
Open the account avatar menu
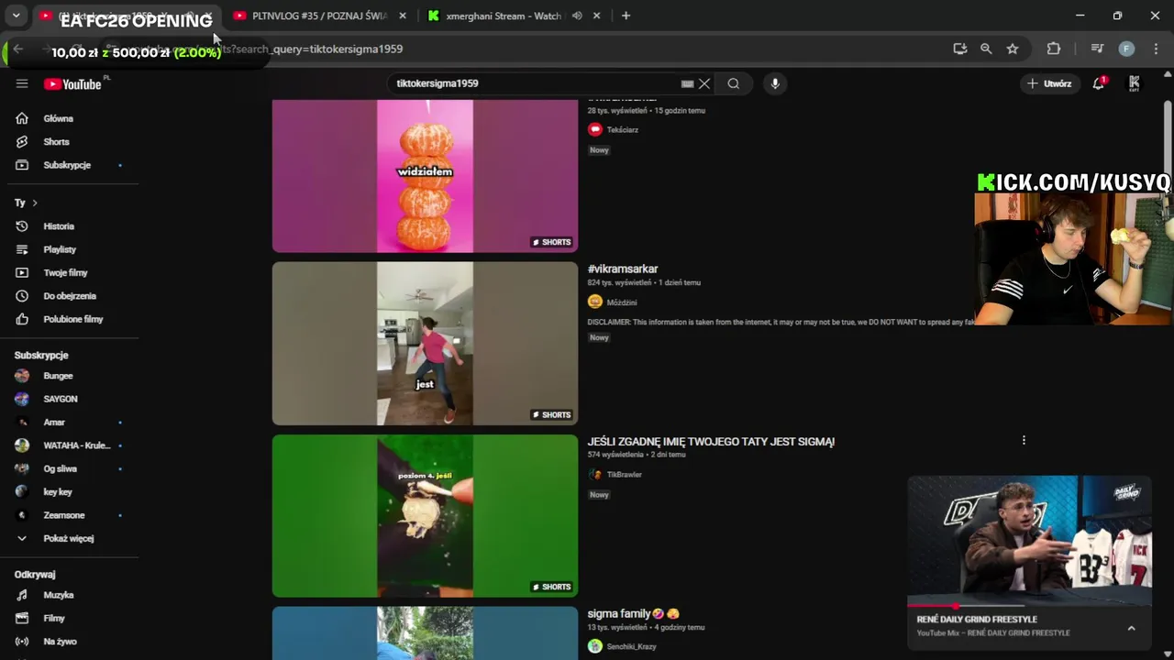[1135, 83]
